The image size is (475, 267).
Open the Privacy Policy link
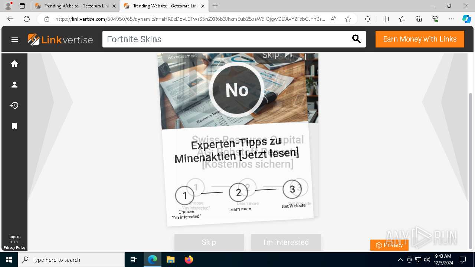[14, 247]
